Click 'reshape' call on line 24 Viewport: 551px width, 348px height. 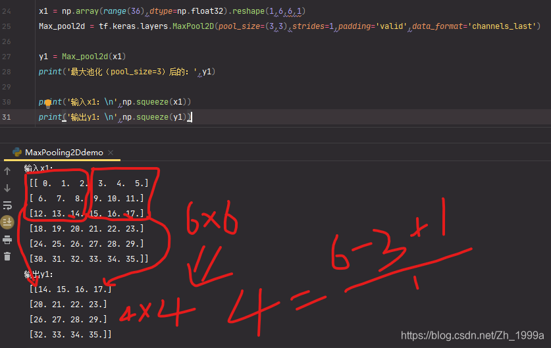[248, 11]
